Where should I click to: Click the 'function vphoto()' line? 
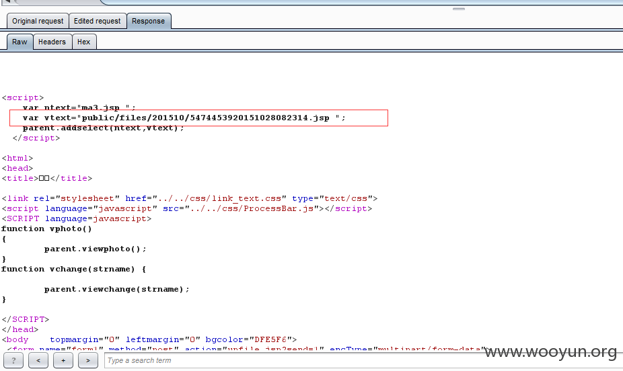(46, 229)
